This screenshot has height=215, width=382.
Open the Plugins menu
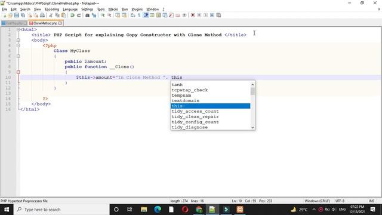click(x=137, y=10)
